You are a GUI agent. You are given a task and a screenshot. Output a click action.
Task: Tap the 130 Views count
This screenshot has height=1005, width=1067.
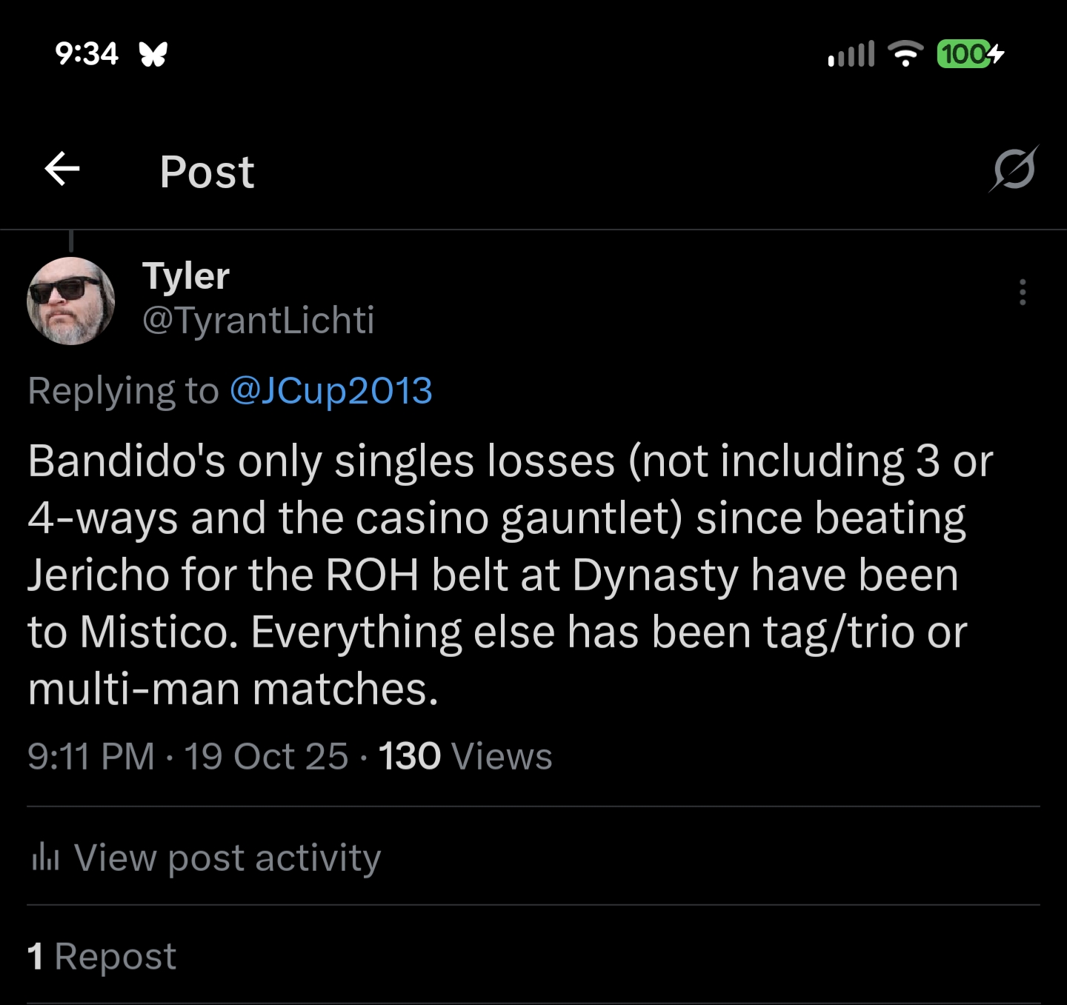pos(465,756)
